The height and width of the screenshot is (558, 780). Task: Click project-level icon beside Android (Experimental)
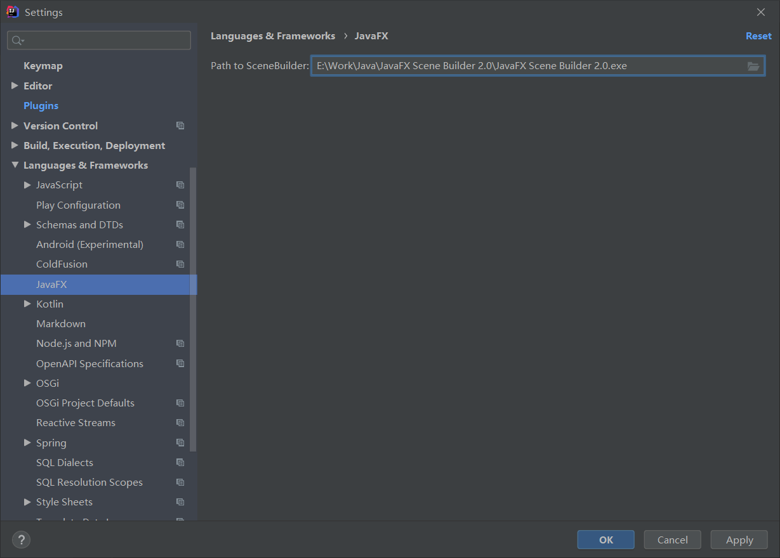coord(180,244)
